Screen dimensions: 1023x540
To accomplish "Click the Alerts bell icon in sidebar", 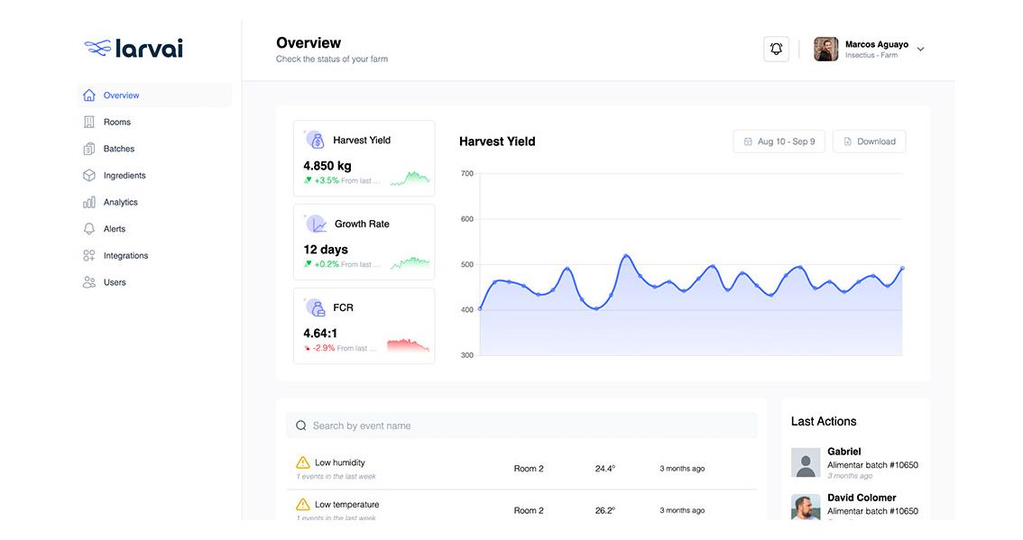I will click(88, 229).
